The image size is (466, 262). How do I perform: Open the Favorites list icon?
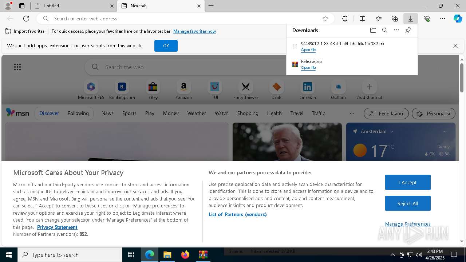[379, 19]
